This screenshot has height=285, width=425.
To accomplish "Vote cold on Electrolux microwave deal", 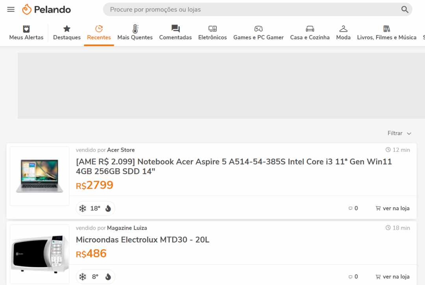I will pos(83,277).
